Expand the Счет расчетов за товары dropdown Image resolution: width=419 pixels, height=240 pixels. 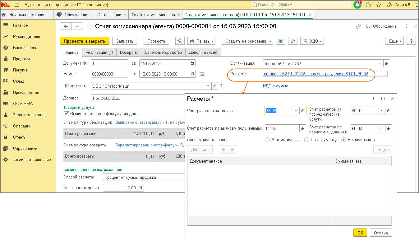tap(296, 111)
